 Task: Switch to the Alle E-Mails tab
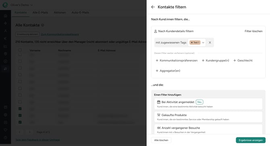pos(40,12)
